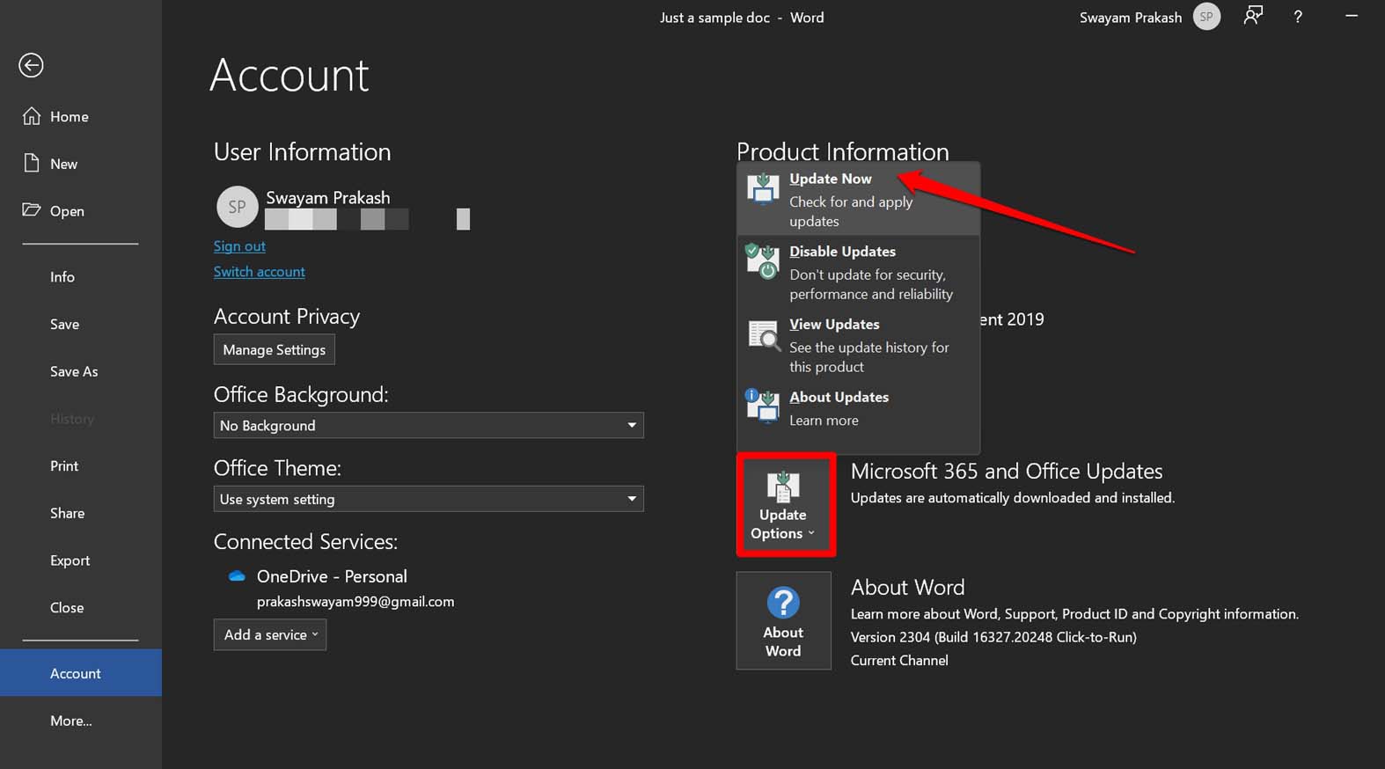Screen dimensions: 1385x769
Task: Click the prakashswayam999@gmail.com text
Action: click(355, 602)
